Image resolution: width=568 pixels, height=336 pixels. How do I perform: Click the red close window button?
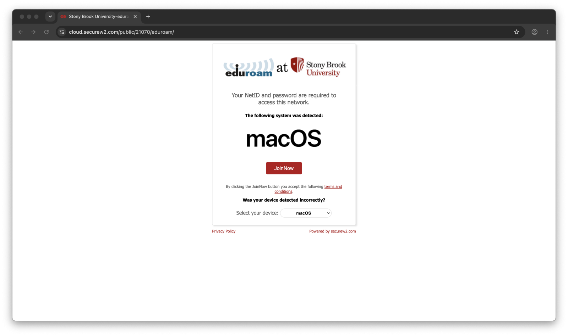point(22,17)
